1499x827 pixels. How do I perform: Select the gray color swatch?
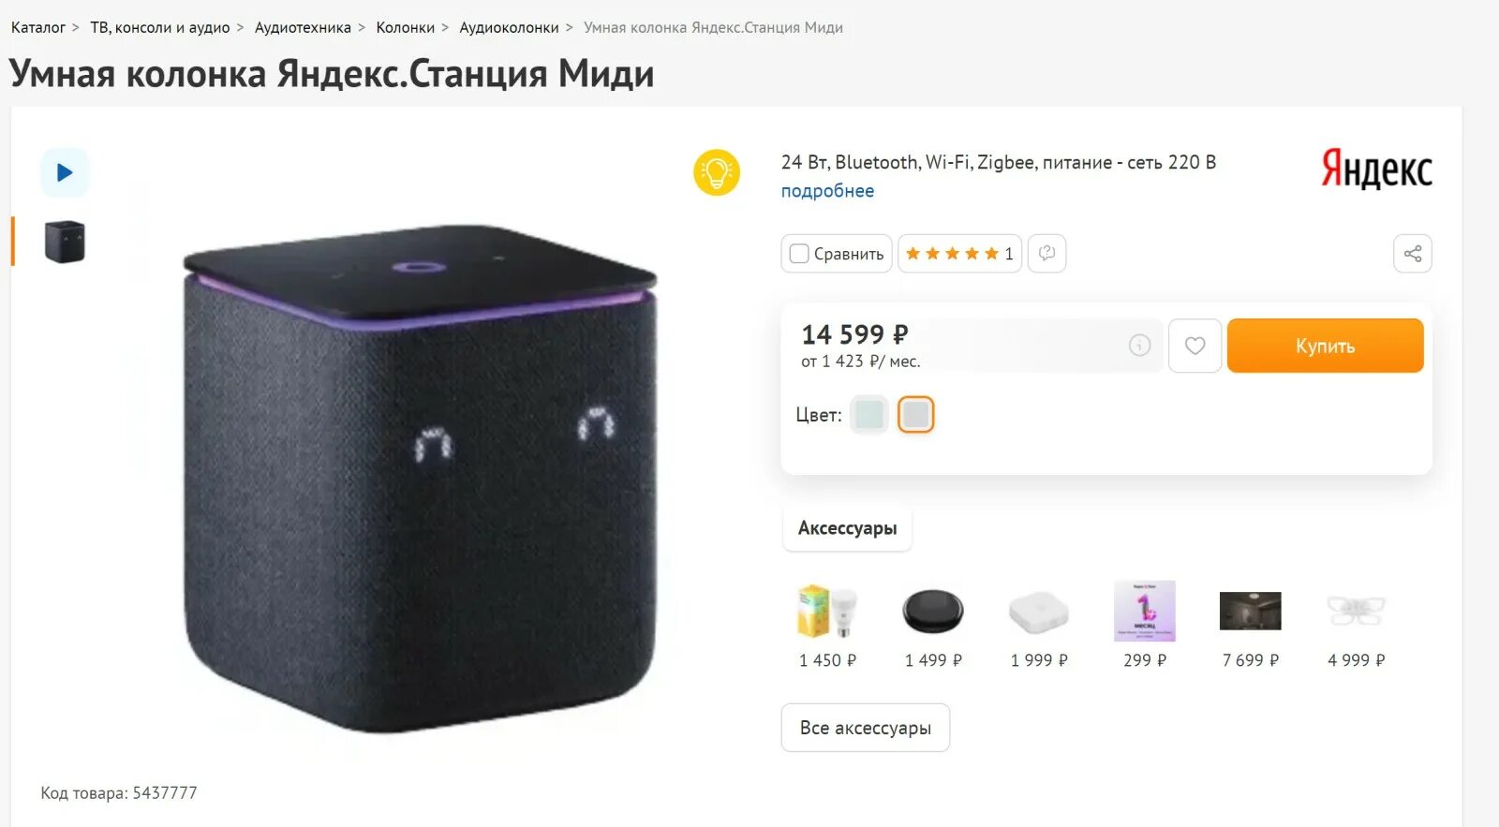pos(916,414)
